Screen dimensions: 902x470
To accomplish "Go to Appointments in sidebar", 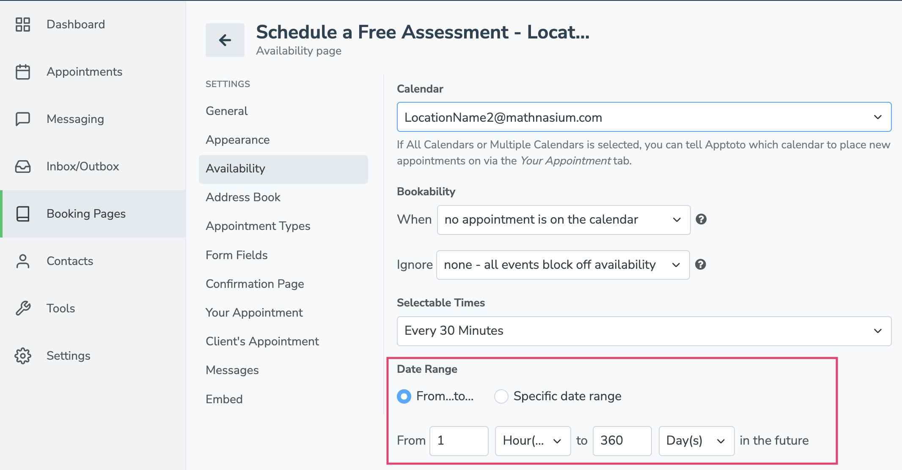I will tap(93, 72).
